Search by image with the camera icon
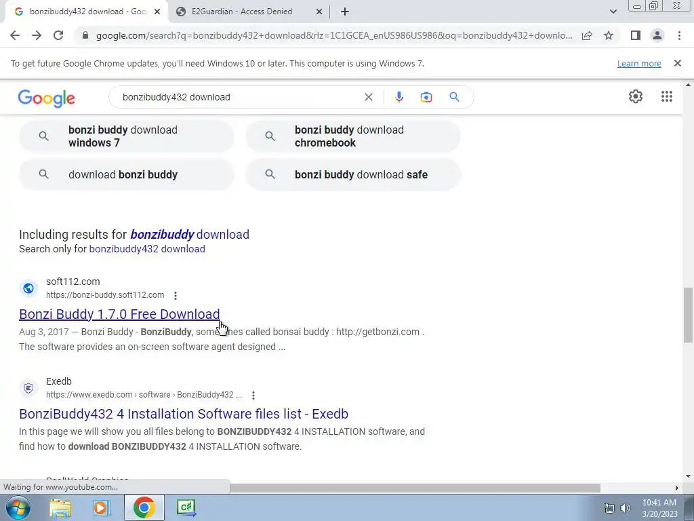 (x=426, y=97)
